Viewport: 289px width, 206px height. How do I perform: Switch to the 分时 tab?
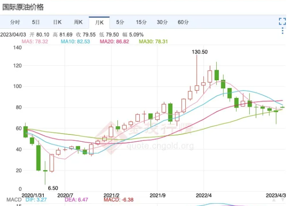click(x=15, y=22)
